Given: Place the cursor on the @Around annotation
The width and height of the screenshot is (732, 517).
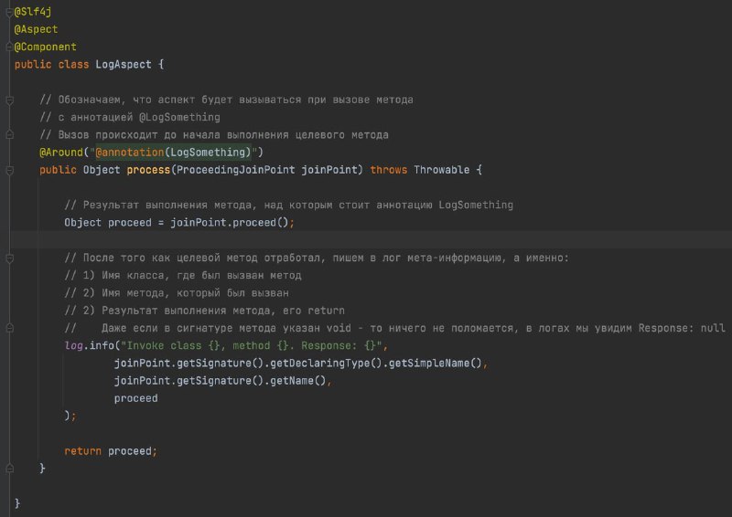Looking at the screenshot, I should (x=61, y=153).
